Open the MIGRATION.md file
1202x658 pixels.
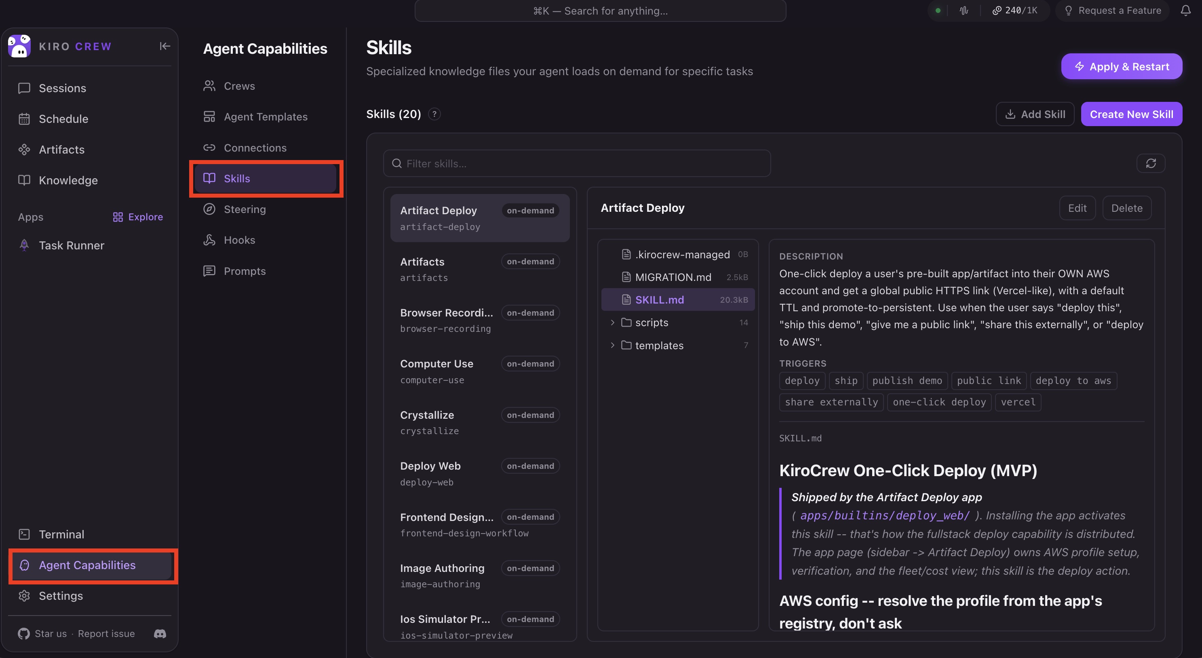click(678, 277)
